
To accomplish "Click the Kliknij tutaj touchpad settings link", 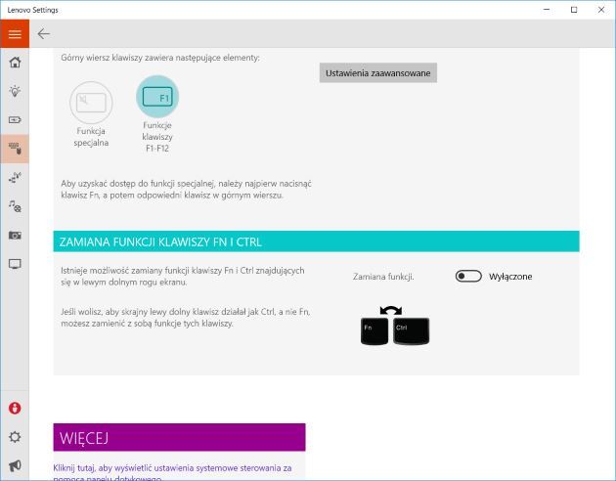I will pos(172,473).
